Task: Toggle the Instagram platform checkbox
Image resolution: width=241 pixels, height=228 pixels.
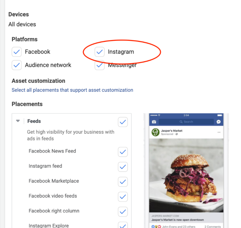Action: [x=100, y=52]
